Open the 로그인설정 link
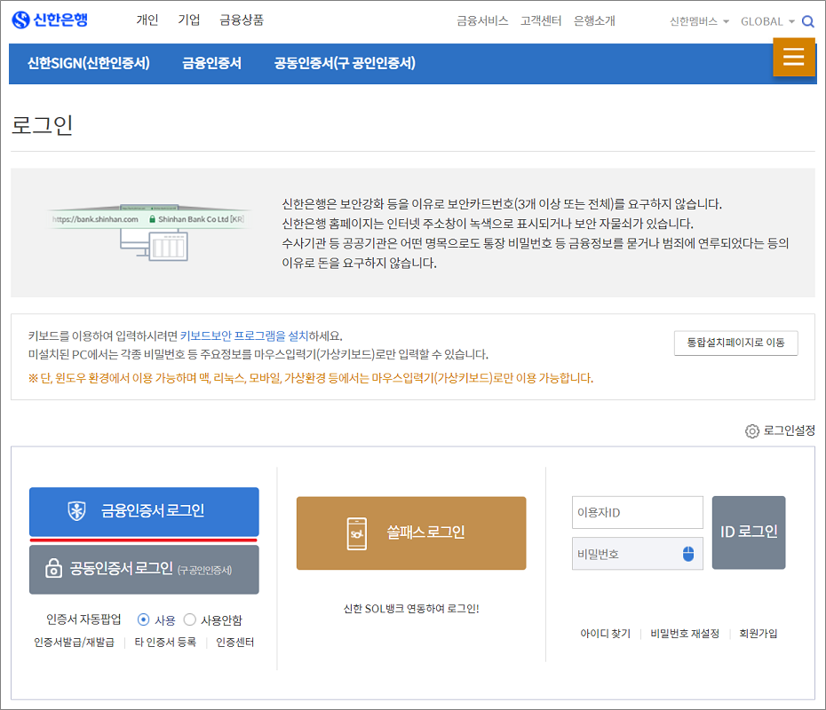The height and width of the screenshot is (710, 826). tap(789, 431)
